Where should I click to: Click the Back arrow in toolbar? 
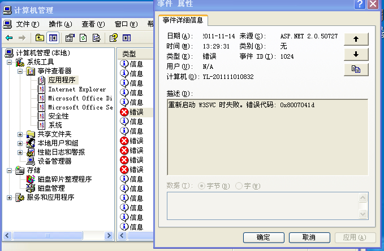tap(9, 38)
